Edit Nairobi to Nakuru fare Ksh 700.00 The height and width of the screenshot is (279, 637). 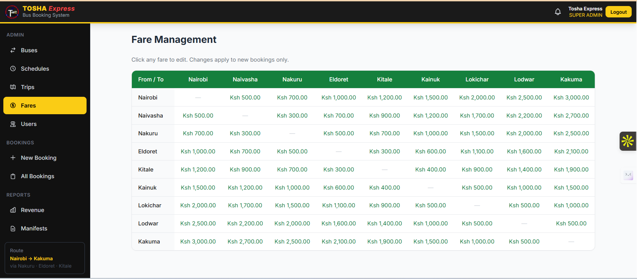coord(292,97)
